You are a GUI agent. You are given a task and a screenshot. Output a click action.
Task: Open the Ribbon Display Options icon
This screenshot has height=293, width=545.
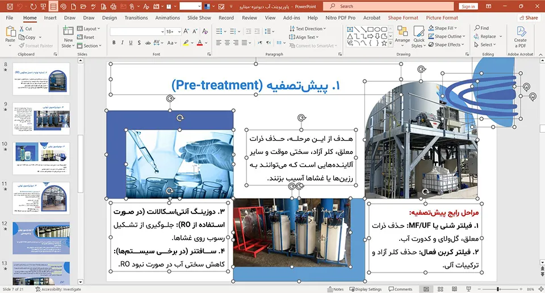pos(489,6)
